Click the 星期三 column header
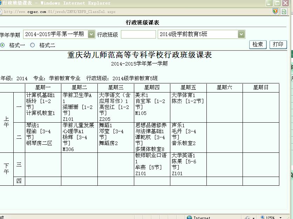 (x=116, y=88)
